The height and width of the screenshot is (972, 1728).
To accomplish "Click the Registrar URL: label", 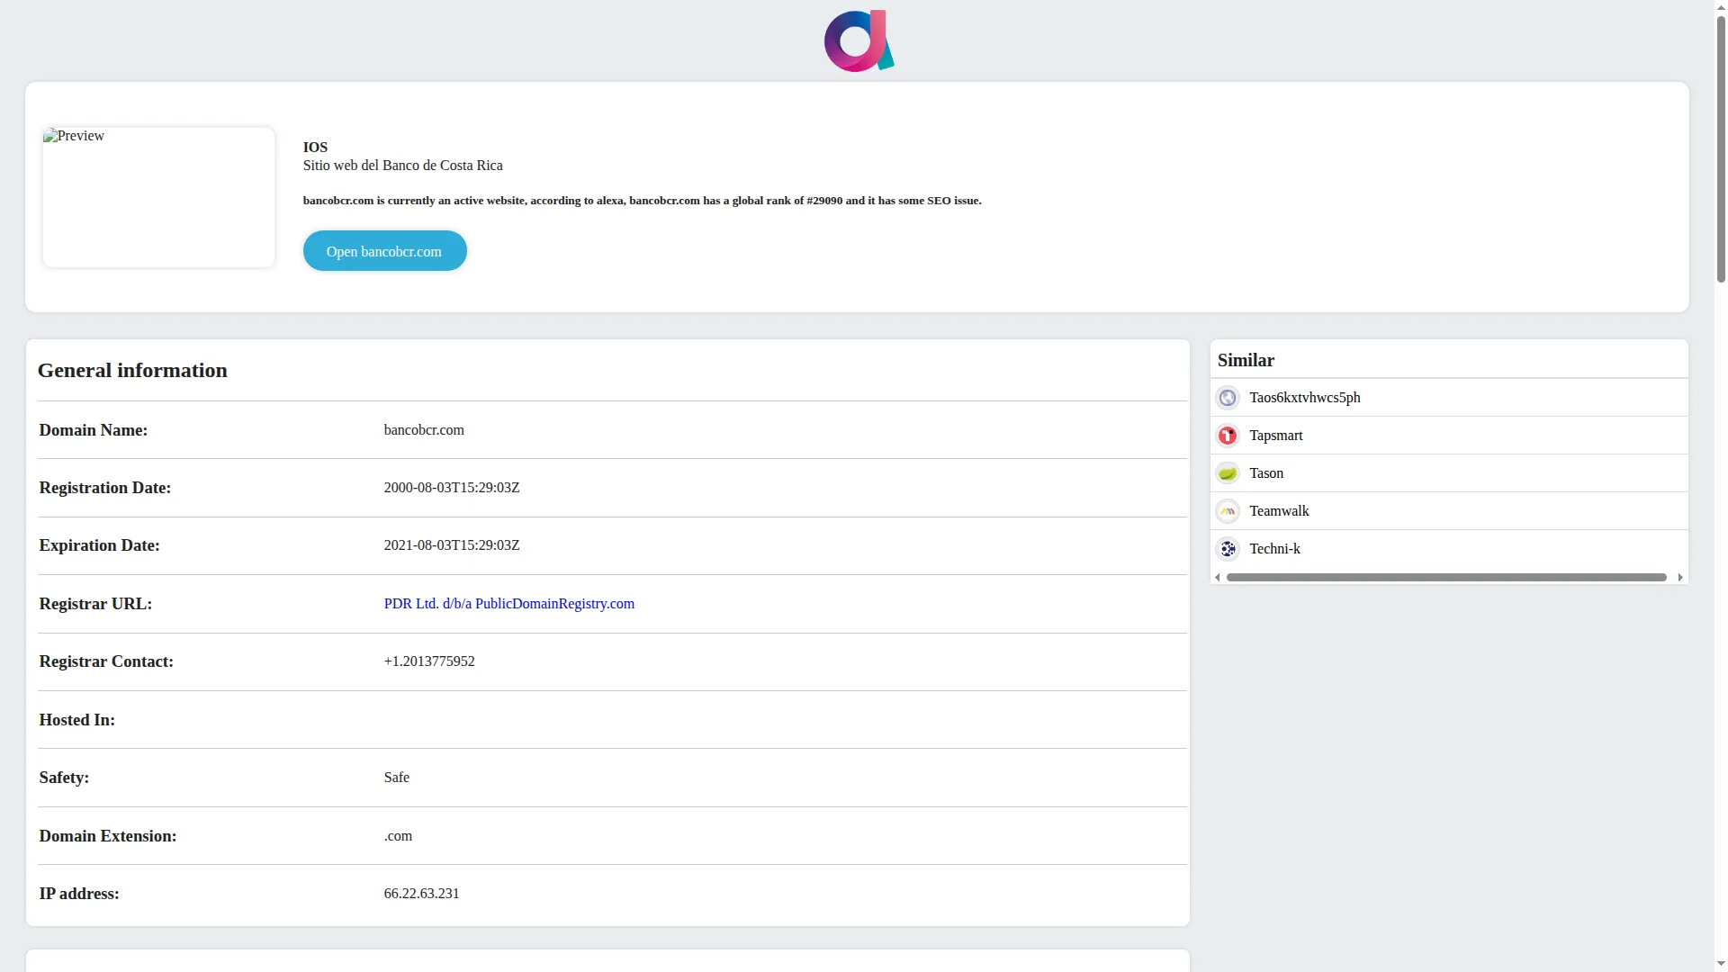I will pyautogui.click(x=95, y=604).
